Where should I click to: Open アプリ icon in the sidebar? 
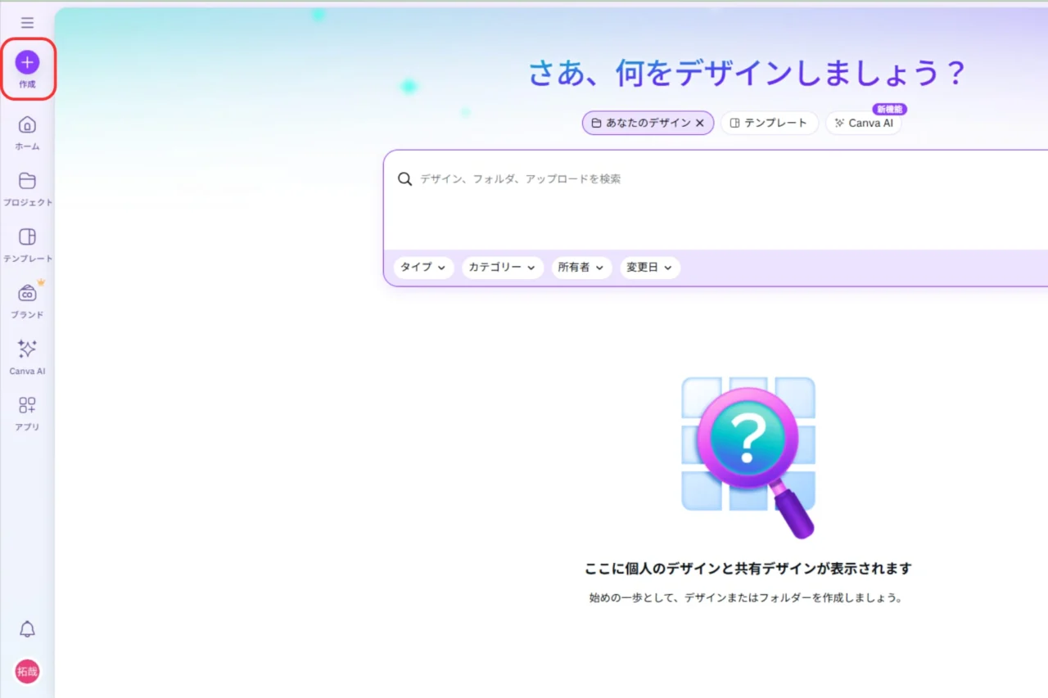[27, 406]
